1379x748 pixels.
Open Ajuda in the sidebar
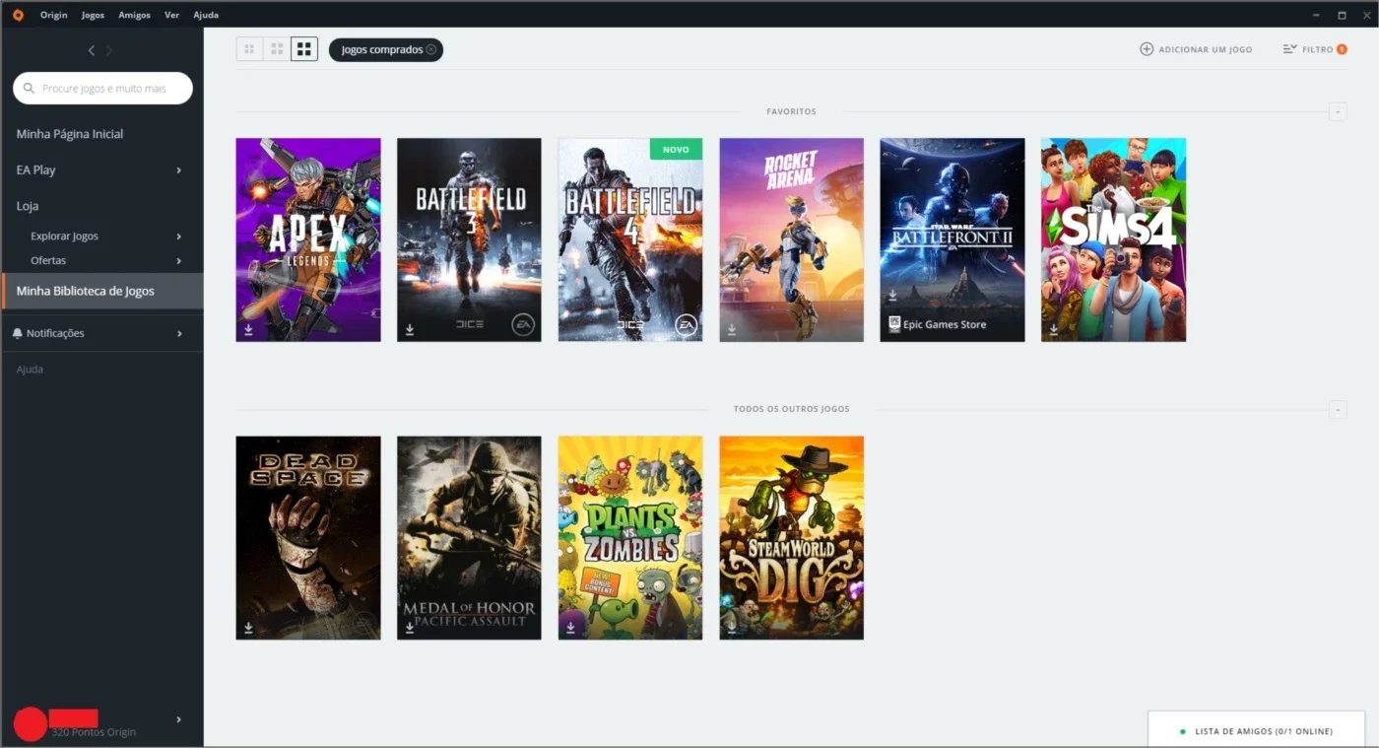pos(30,369)
